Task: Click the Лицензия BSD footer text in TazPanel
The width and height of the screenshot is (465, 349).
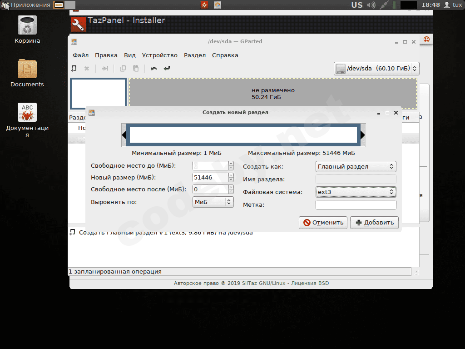Action: [x=310, y=283]
